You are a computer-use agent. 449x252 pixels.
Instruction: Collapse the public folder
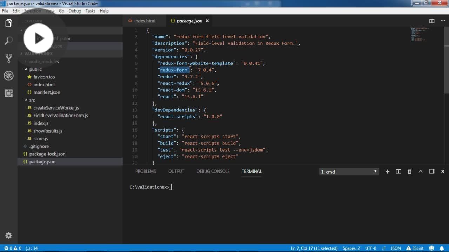[35, 69]
